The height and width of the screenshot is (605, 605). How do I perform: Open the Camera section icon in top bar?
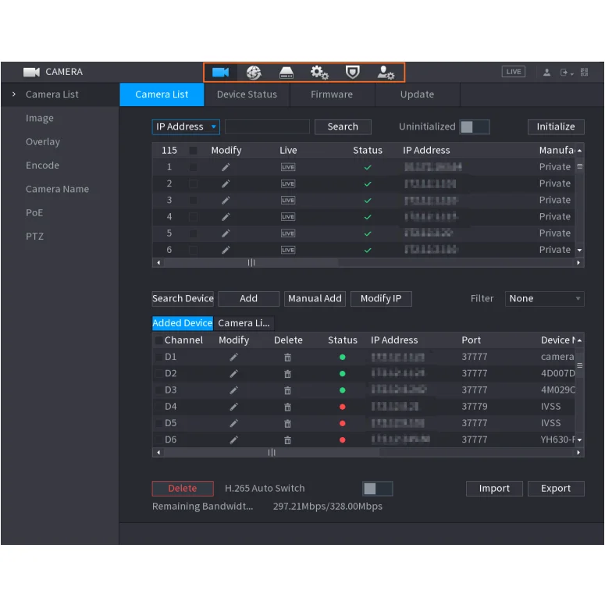[220, 72]
